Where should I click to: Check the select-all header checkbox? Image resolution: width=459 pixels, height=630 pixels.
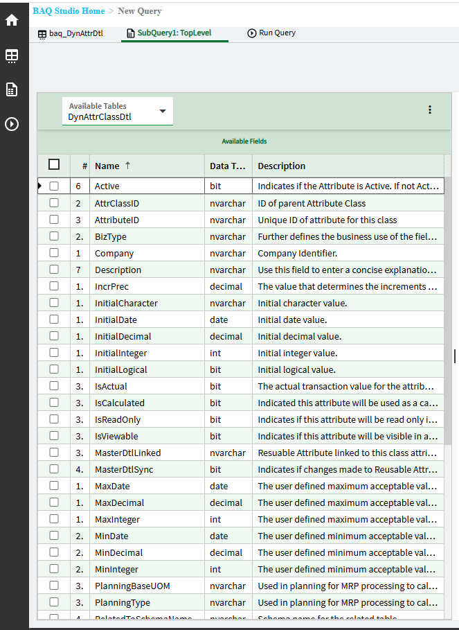point(54,165)
